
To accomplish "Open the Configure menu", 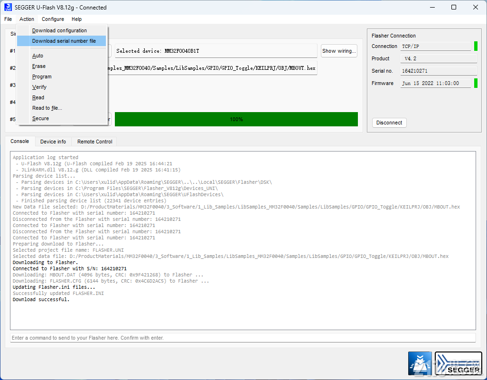I will pyautogui.click(x=53, y=19).
